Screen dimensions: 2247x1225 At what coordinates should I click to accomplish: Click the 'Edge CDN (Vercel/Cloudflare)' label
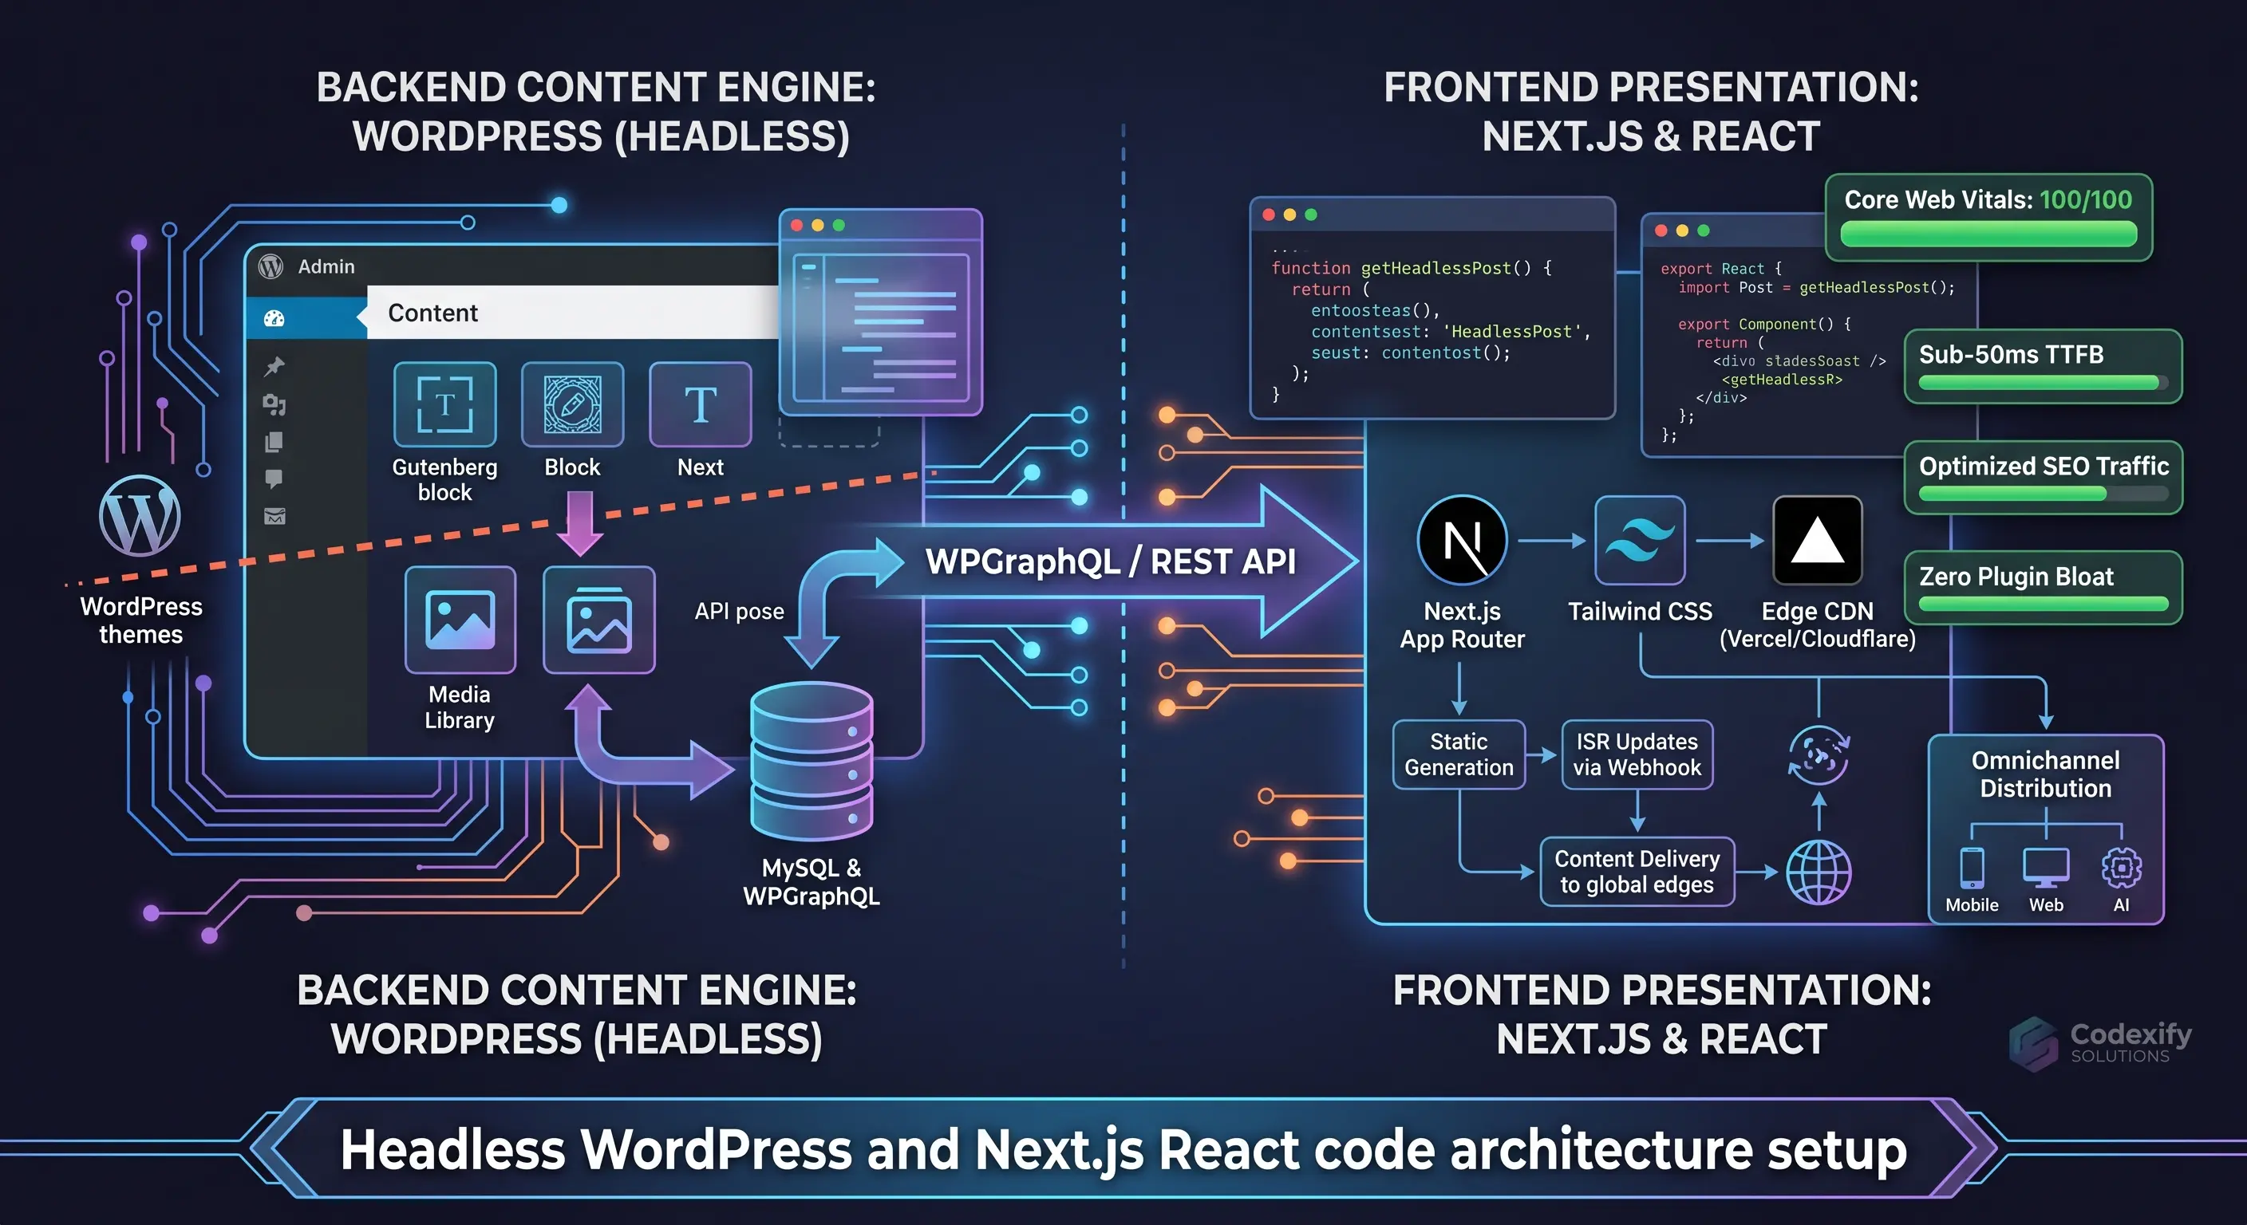1818,625
